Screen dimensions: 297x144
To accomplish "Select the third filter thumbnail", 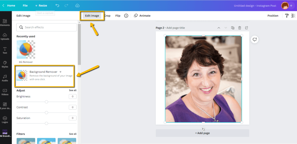I will tap(67, 141).
